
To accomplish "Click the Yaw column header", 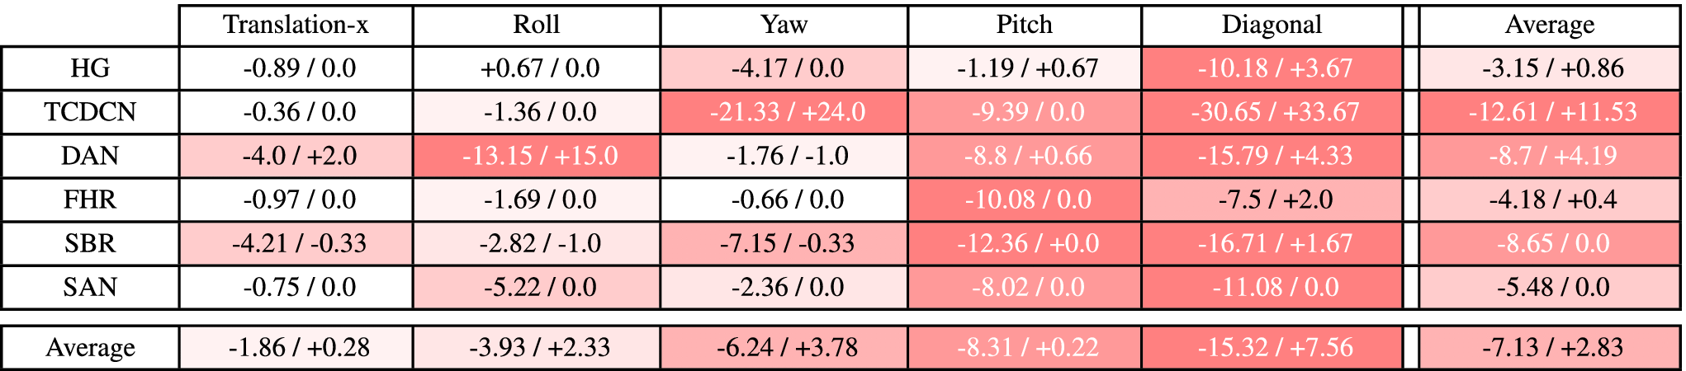I will [784, 25].
